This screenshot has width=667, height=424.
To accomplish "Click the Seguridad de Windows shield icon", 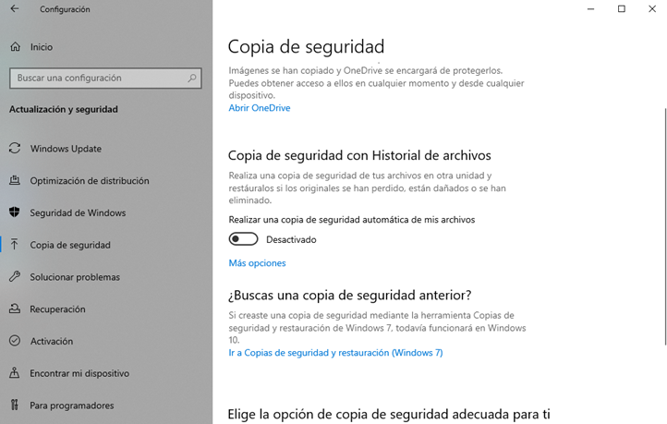I will [x=15, y=212].
